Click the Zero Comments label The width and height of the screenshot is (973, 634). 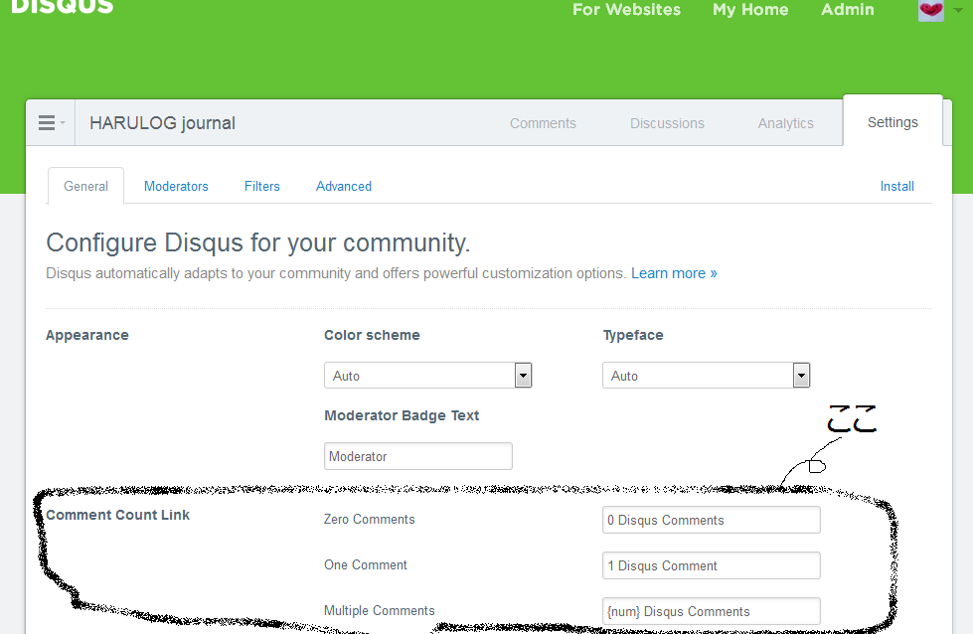tap(369, 520)
